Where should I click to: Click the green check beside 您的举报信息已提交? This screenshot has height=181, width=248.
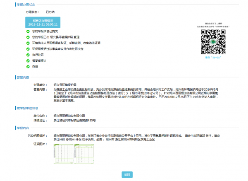pos(28,31)
